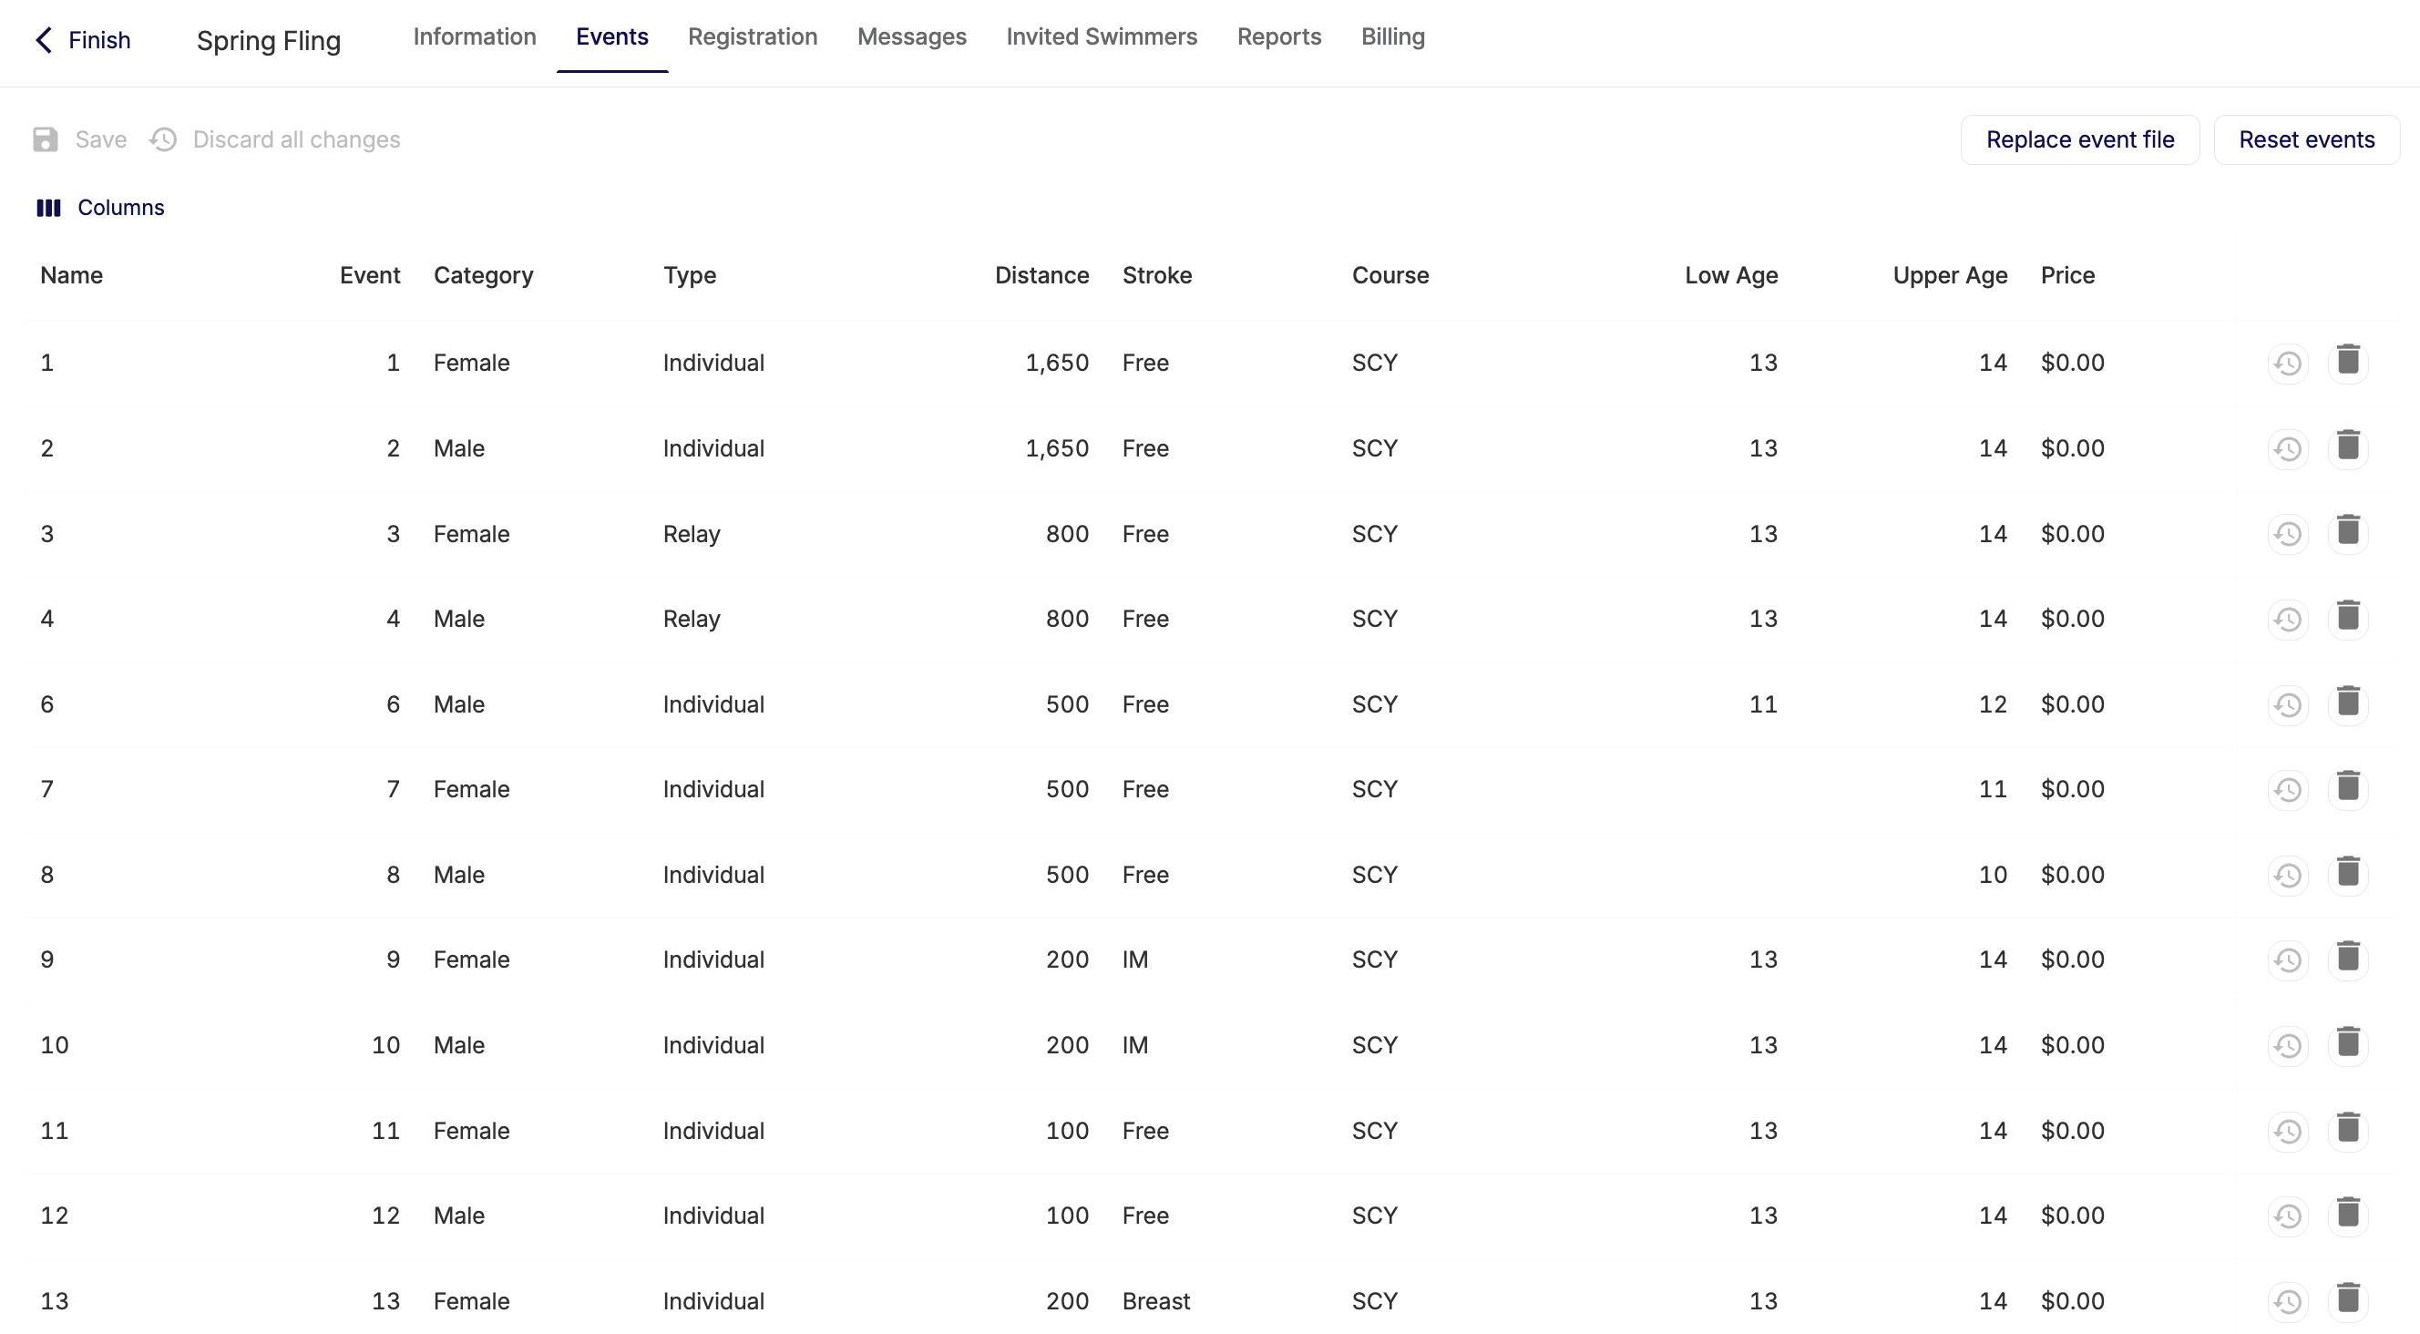
Task: Revert event 13 row changes
Action: [x=2288, y=1302]
